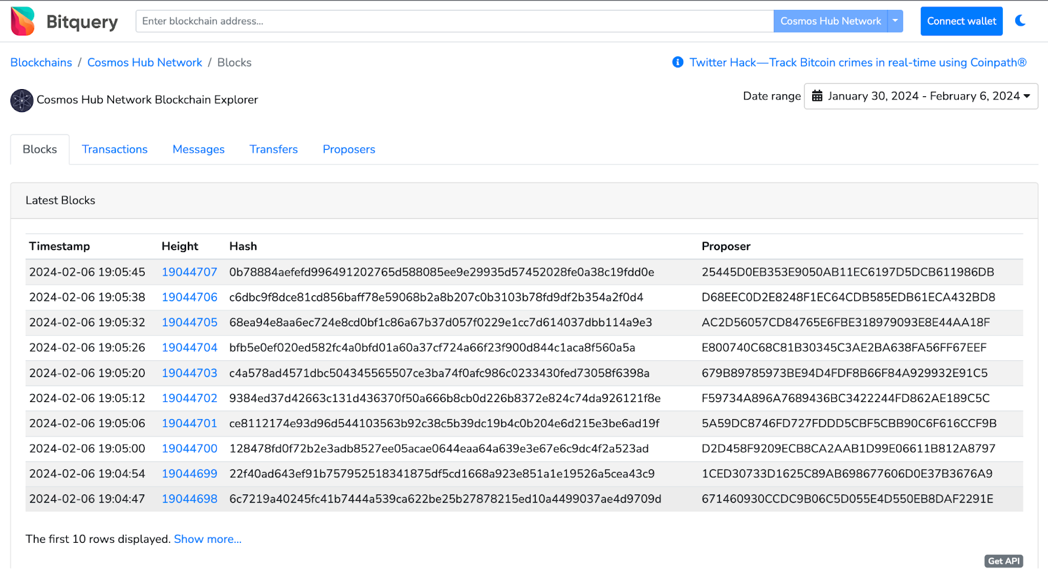The image size is (1048, 569).
Task: Open block height 19044705
Action: [x=189, y=322]
